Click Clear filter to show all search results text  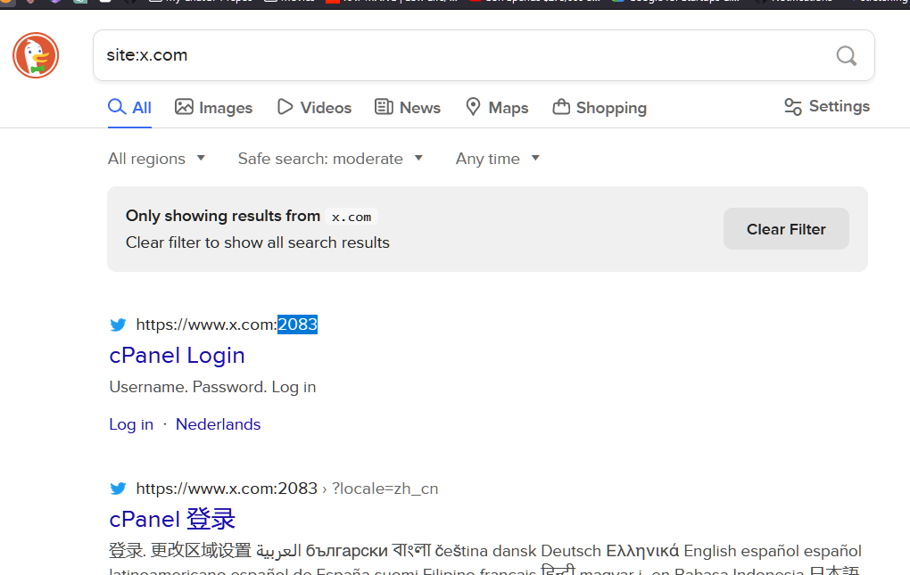pos(258,242)
